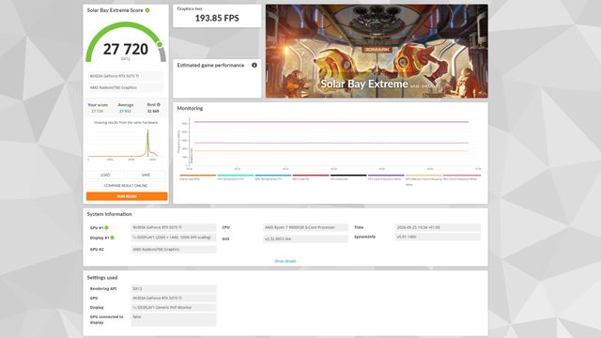Click the Estimated game performance info icon
The height and width of the screenshot is (338, 601).
click(254, 65)
